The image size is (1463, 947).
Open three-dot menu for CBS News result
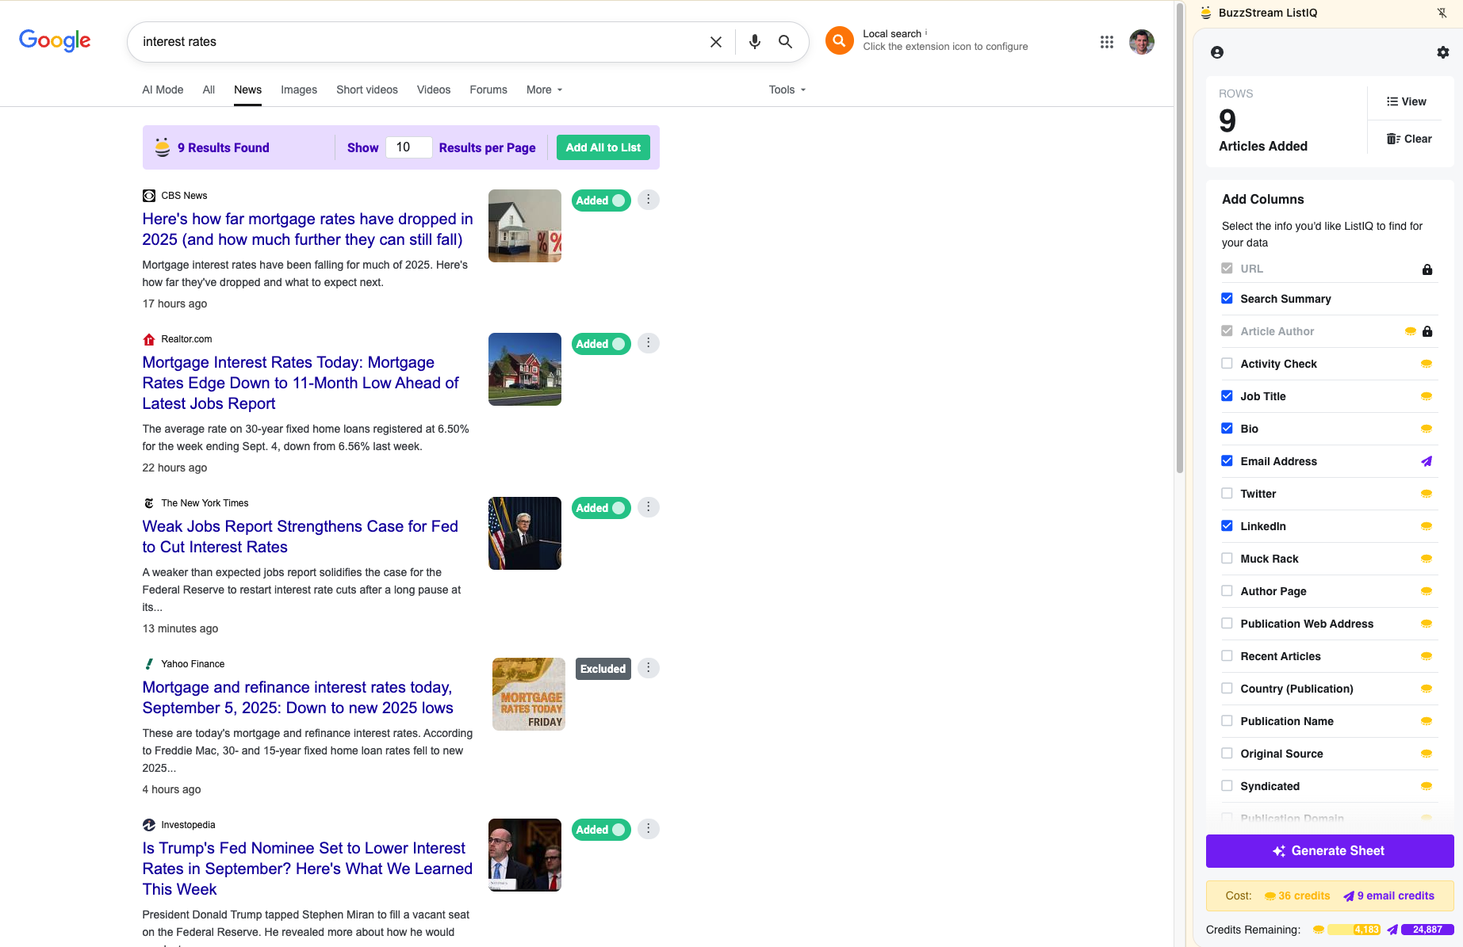tap(648, 200)
